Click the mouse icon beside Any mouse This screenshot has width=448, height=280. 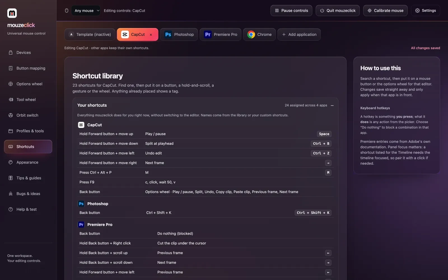point(67,11)
